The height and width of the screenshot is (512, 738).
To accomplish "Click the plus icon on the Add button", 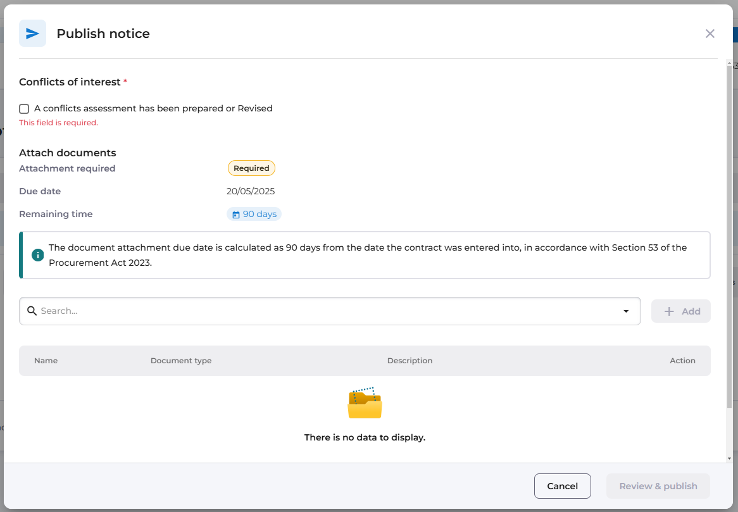I will 669,311.
